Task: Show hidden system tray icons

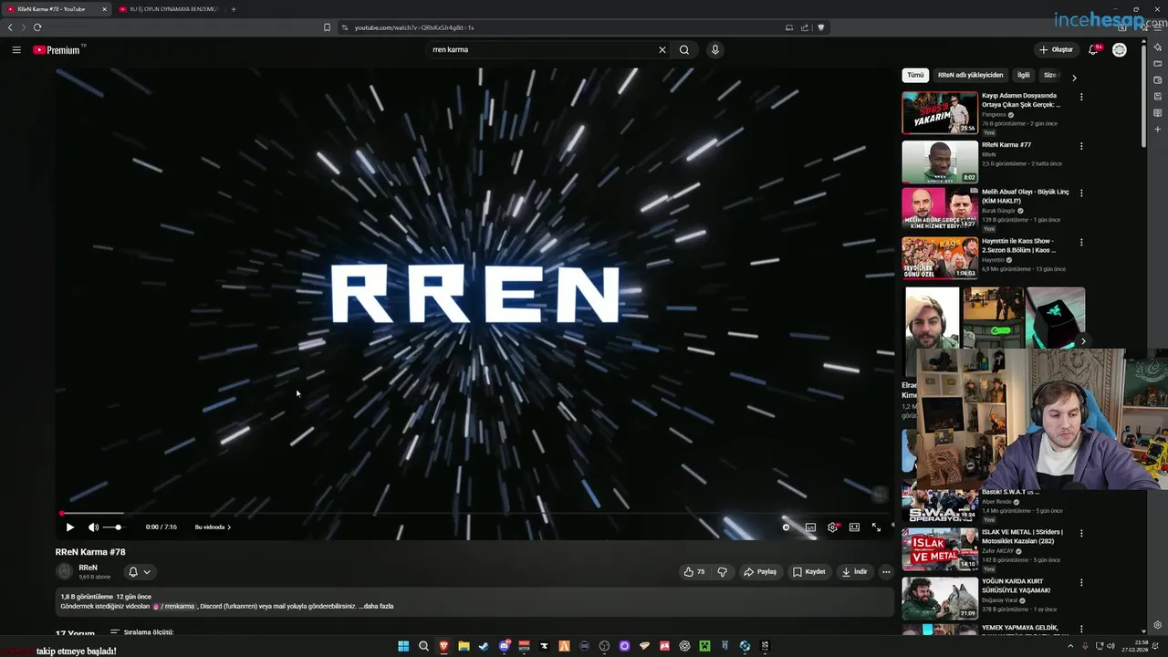Action: pyautogui.click(x=1072, y=646)
